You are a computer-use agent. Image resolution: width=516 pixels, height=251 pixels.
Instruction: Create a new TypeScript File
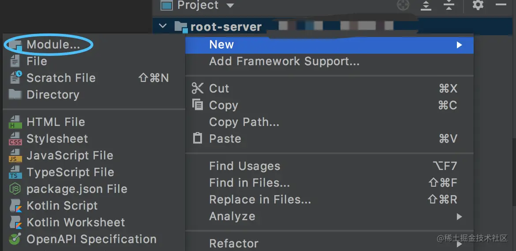[70, 172]
